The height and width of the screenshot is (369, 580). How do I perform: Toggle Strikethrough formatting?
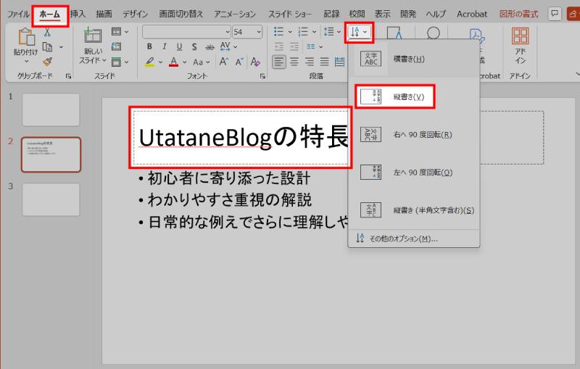coord(210,47)
